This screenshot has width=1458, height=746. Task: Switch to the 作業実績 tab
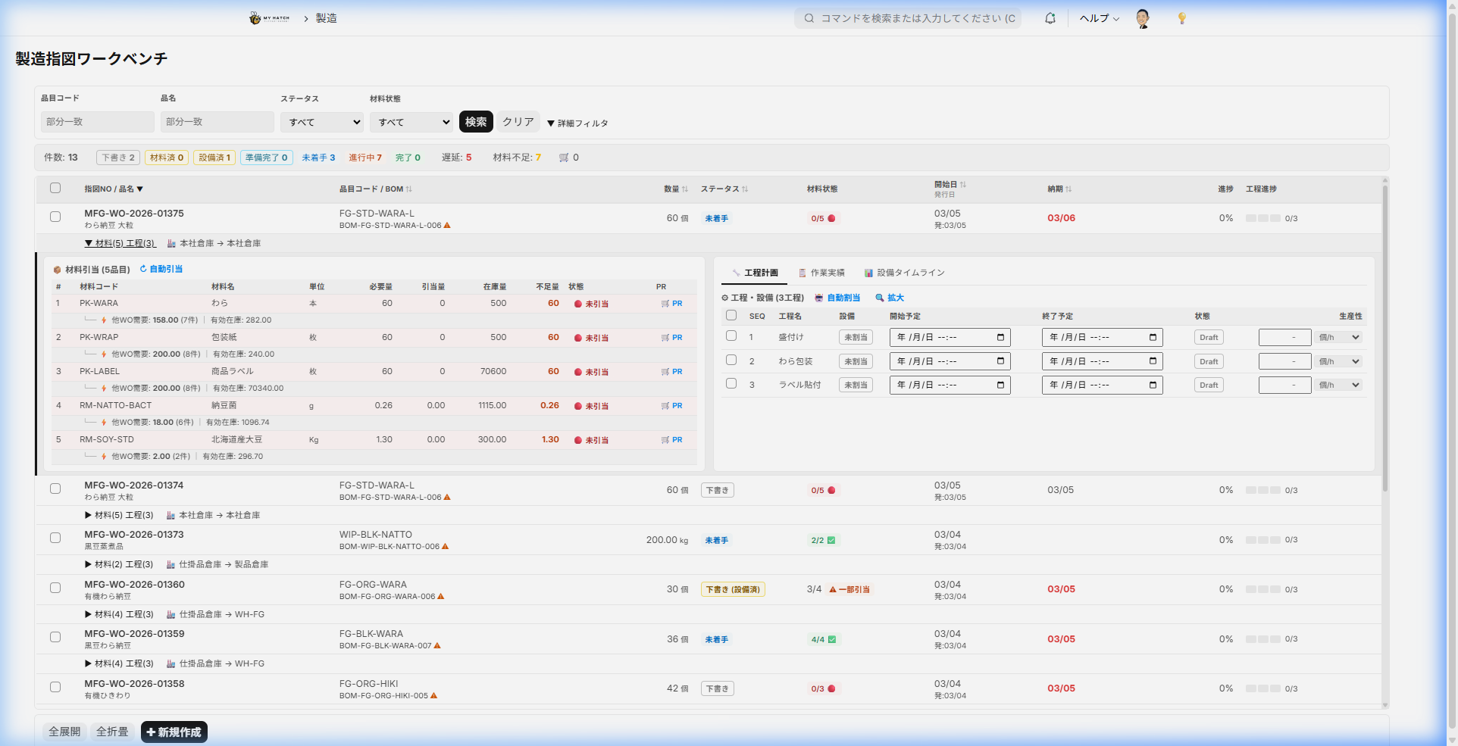(821, 273)
